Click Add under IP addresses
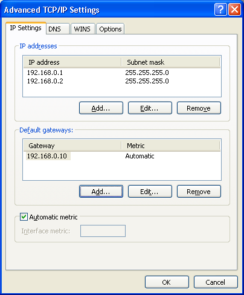This screenshot has width=244, height=295. pyautogui.click(x=101, y=108)
